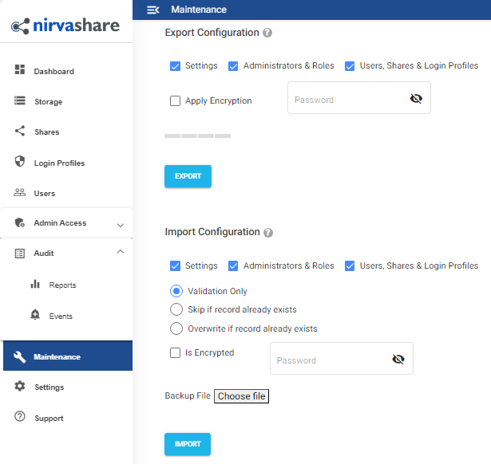Click the Export Configuration help icon
491x464 pixels.
267,33
